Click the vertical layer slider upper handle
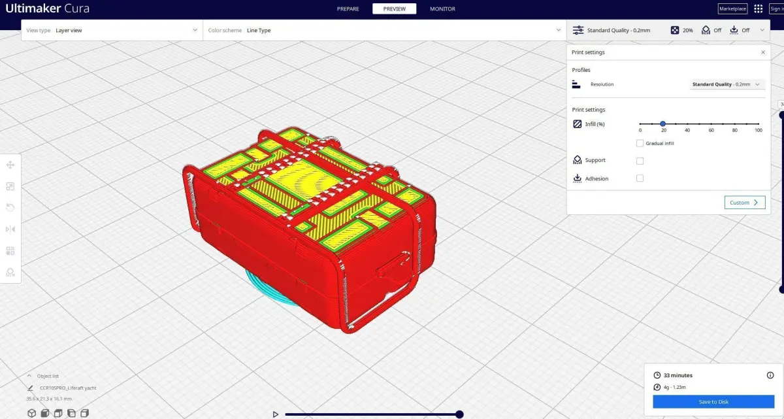Screen dimensions: 784x419 click(x=781, y=115)
